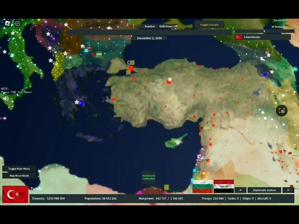This screenshot has width=299, height=224.
Task: Click the Turkey country name label
Action: point(36,189)
